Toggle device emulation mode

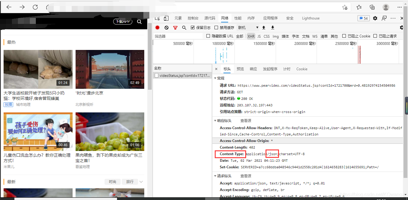[166, 18]
